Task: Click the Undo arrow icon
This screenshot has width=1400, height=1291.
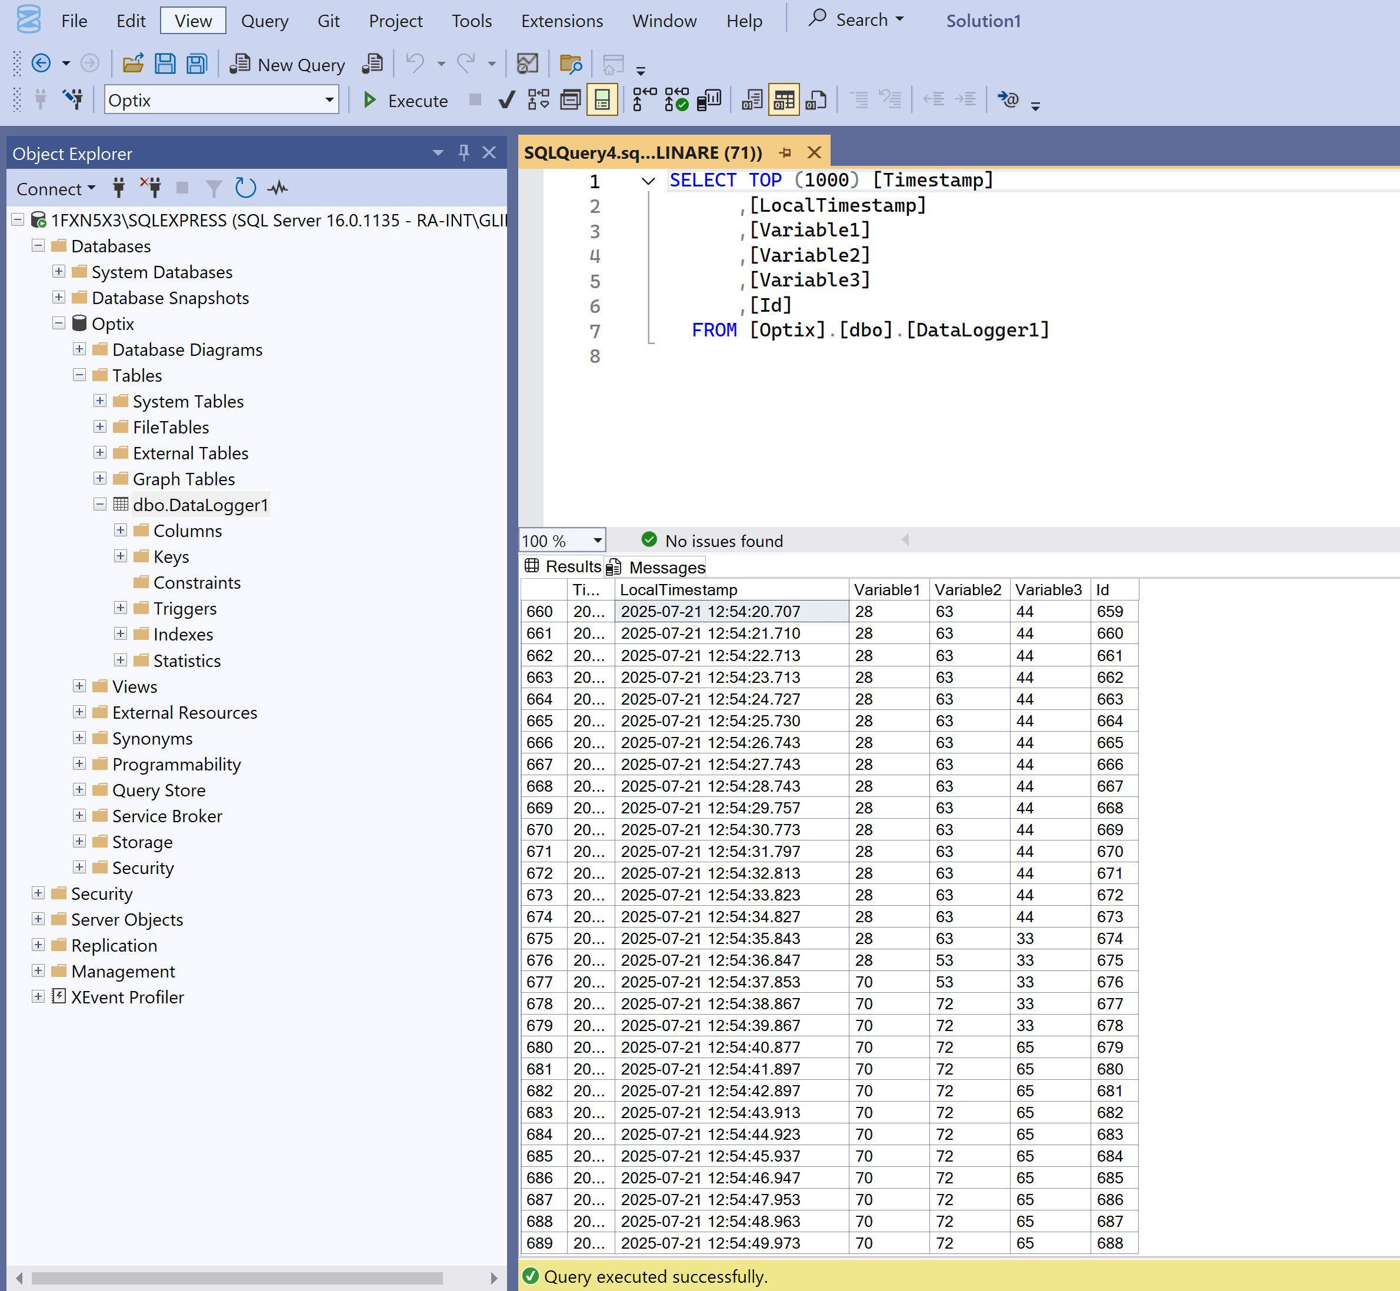Action: click(415, 64)
